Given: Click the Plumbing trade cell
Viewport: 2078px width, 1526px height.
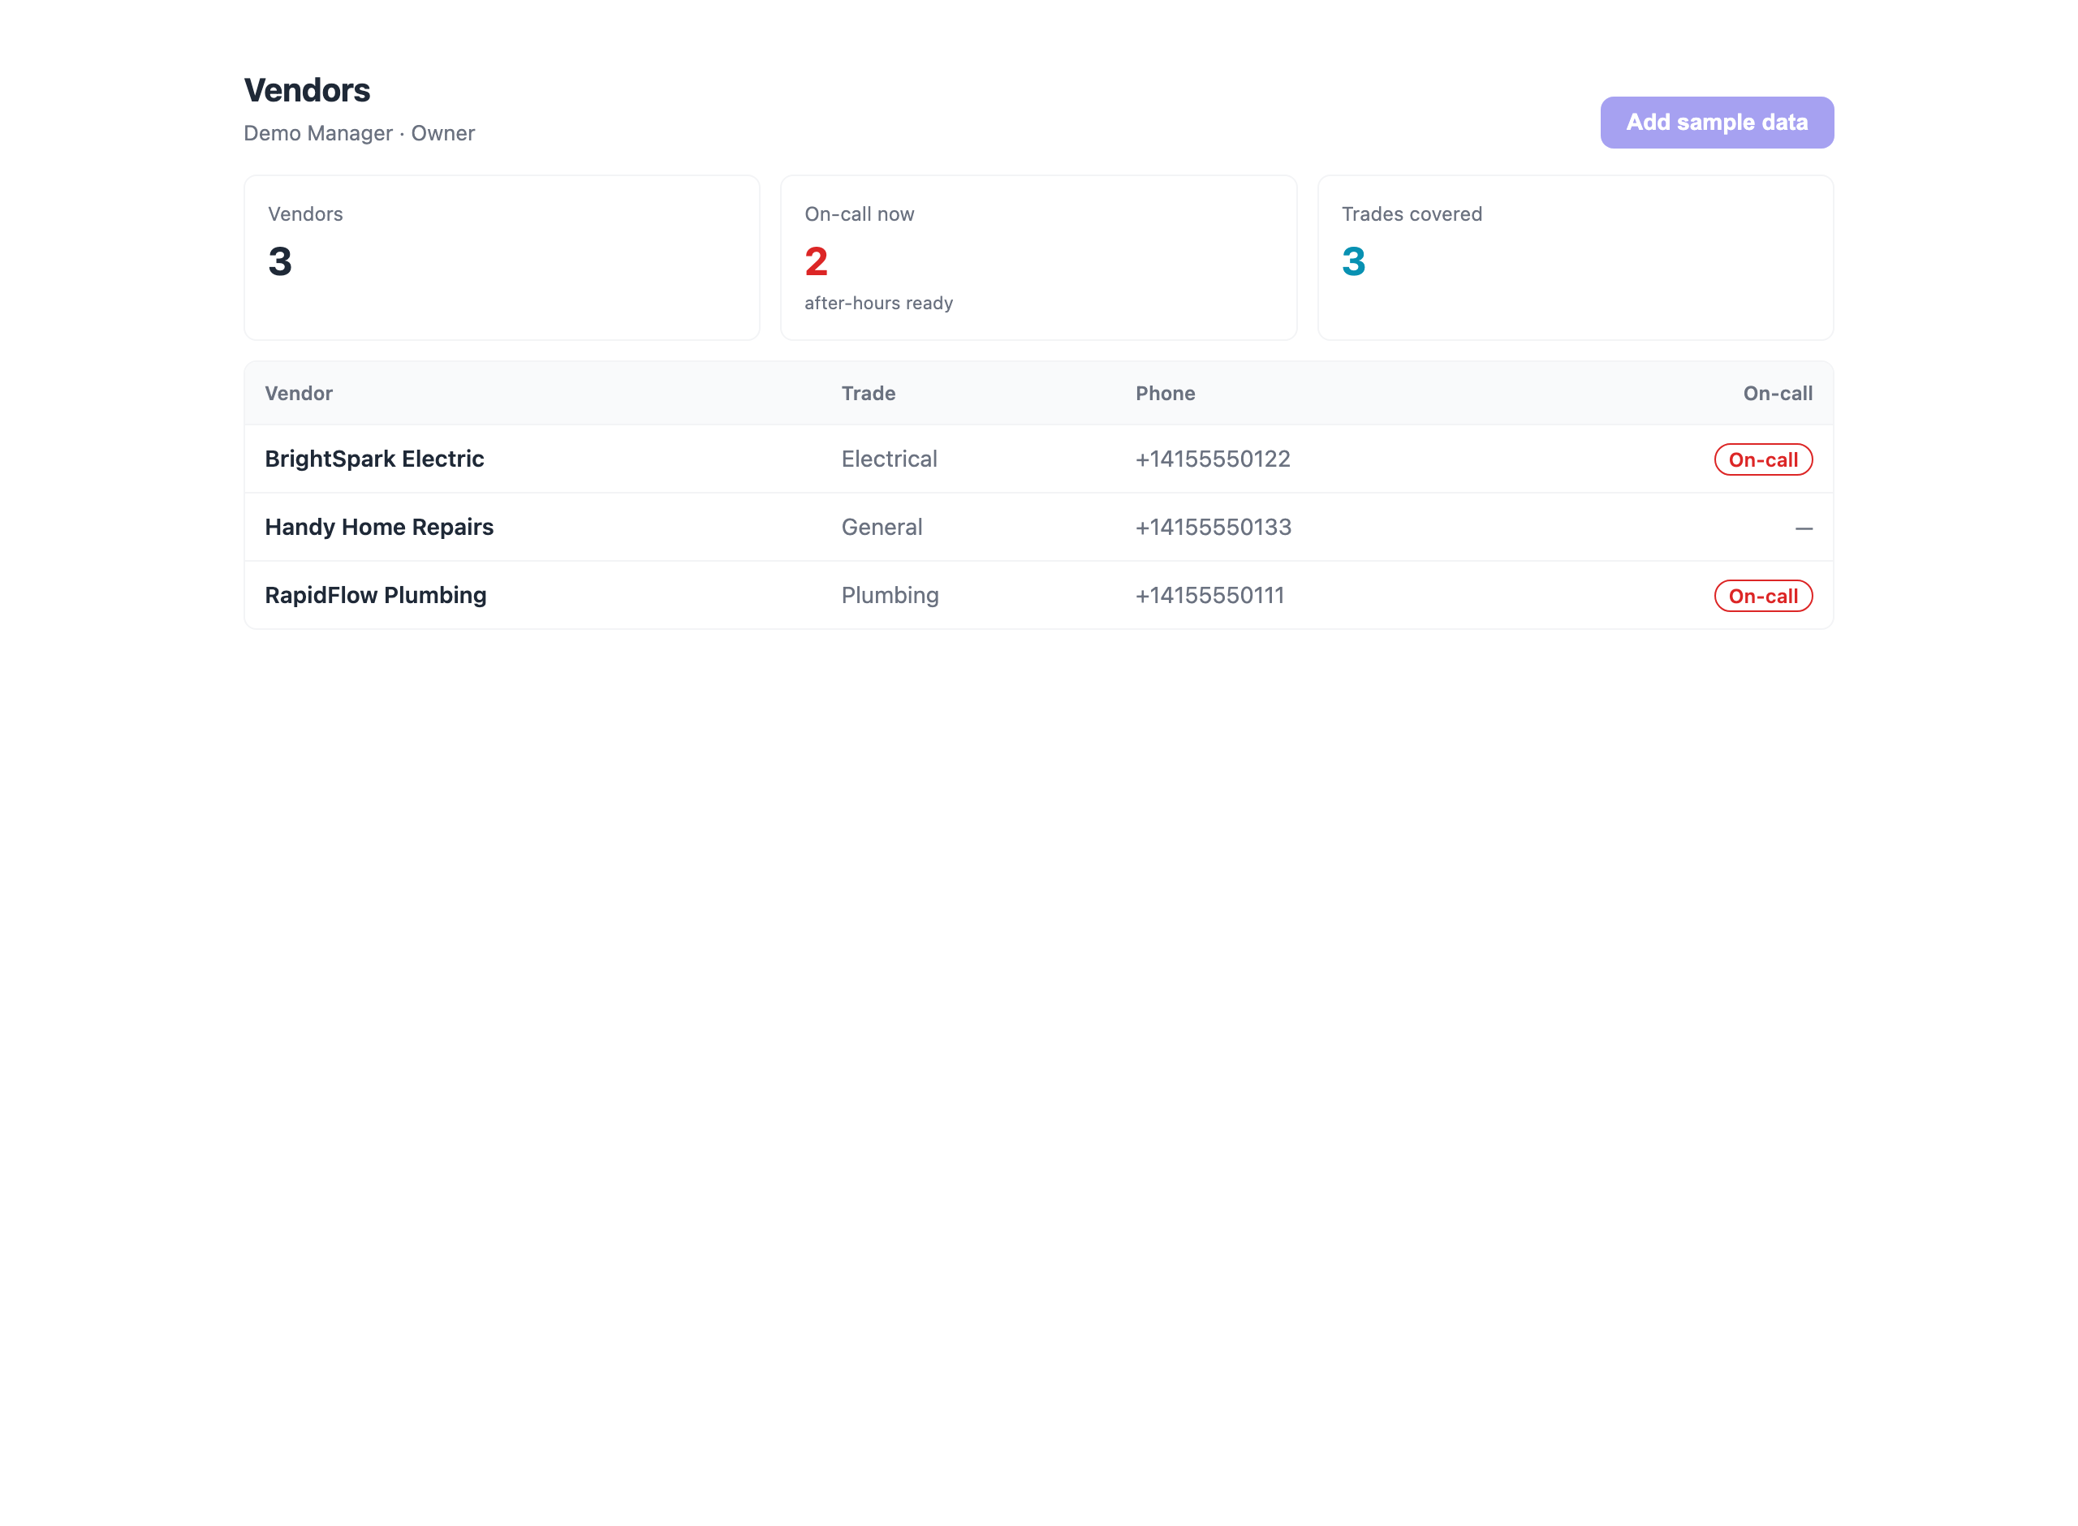Looking at the screenshot, I should click(x=890, y=596).
